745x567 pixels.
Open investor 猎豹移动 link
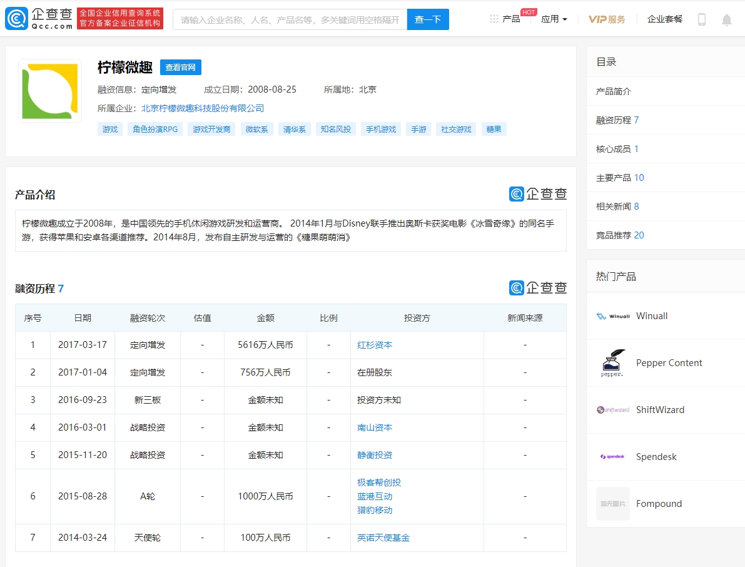click(375, 510)
